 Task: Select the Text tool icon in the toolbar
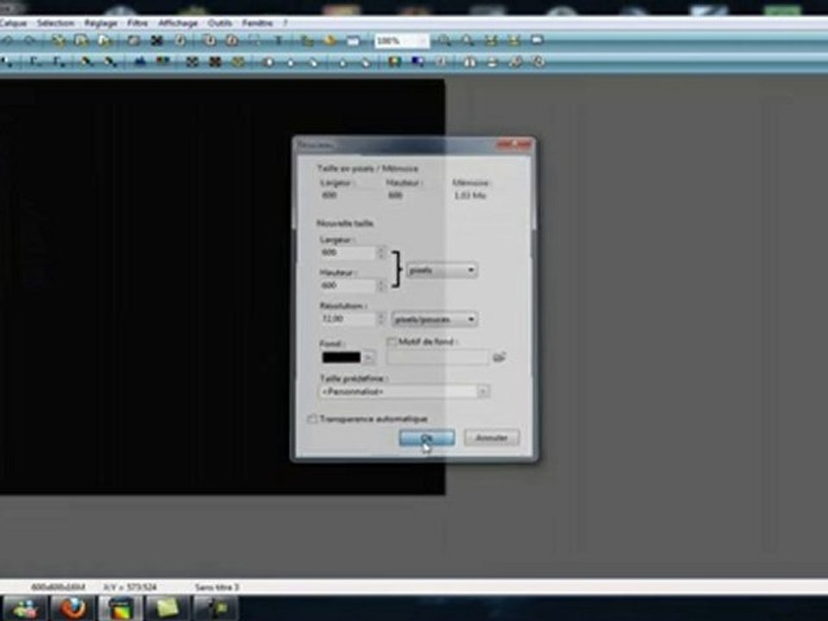[279, 41]
